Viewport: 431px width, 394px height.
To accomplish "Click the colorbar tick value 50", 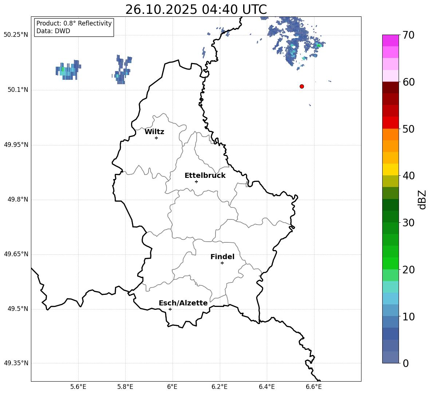I will coord(408,129).
